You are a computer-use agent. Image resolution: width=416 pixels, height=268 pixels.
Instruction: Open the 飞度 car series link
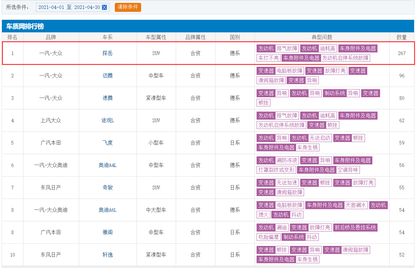coord(108,143)
